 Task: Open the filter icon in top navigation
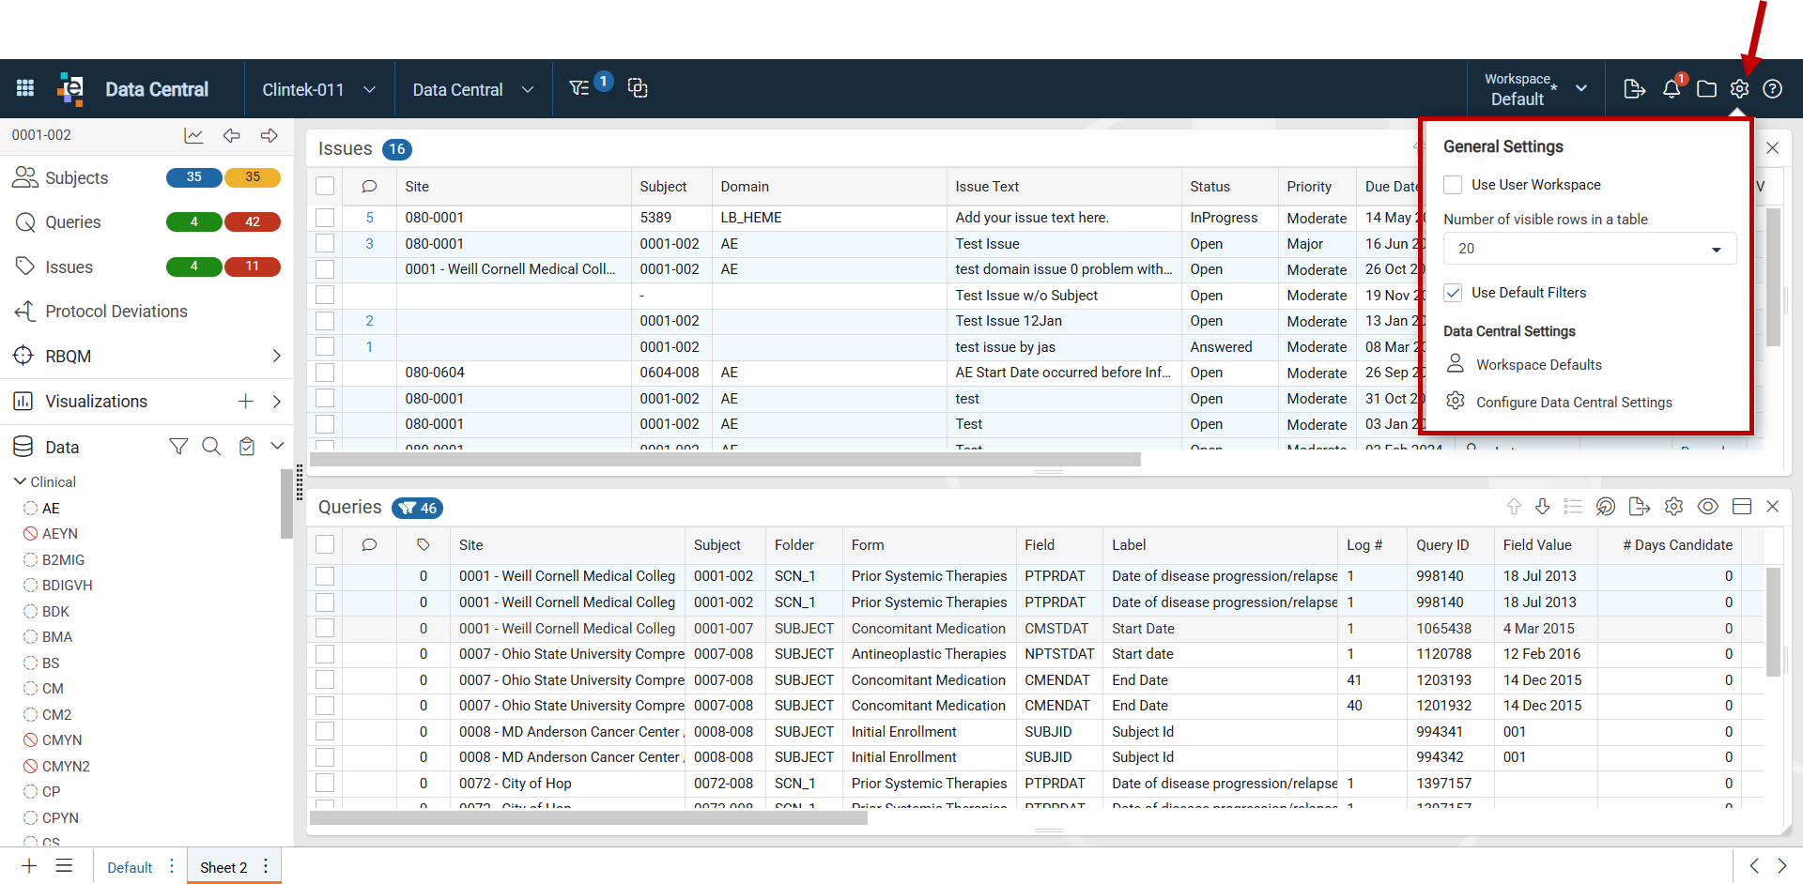pyautogui.click(x=579, y=88)
